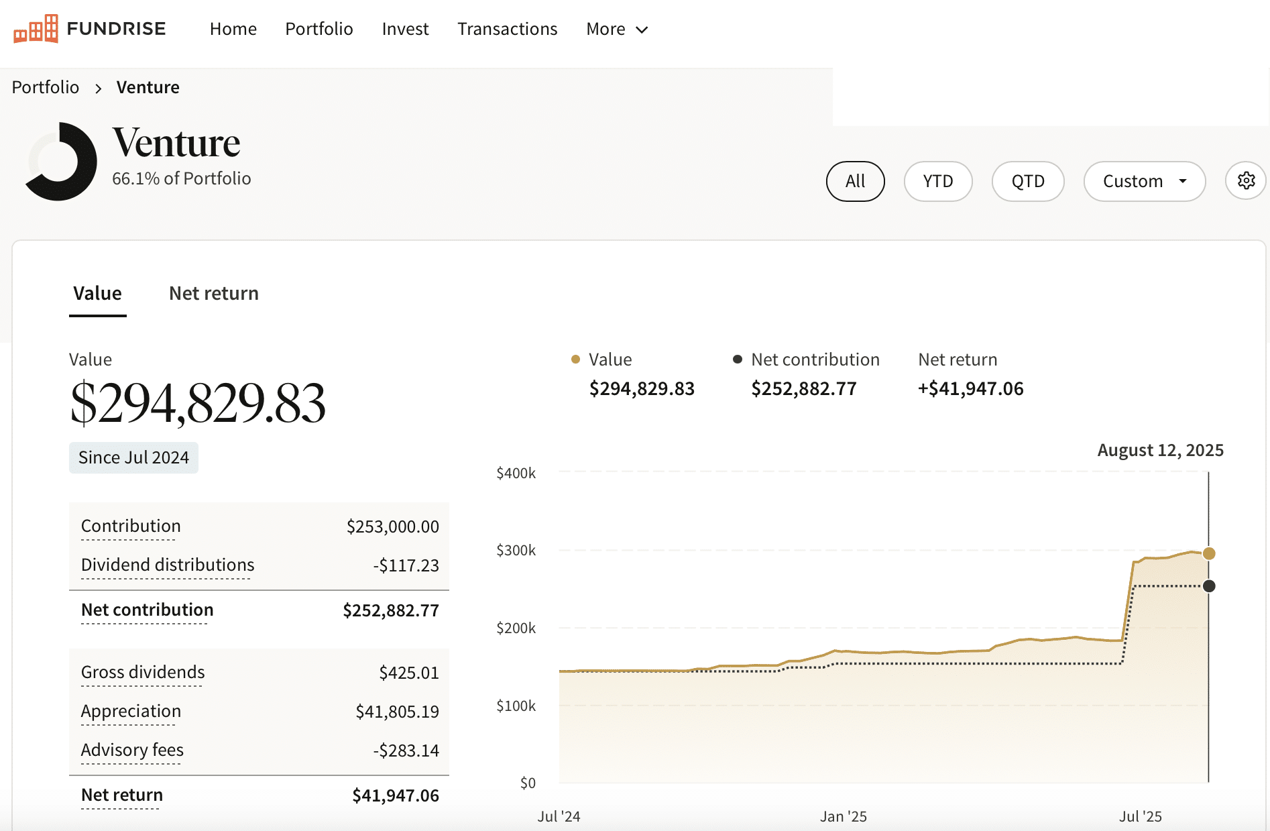Select the All time range
Viewport: 1270px width, 831px height.
pyautogui.click(x=855, y=181)
